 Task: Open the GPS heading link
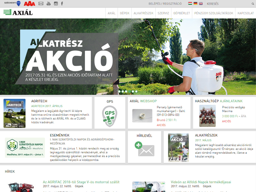pos(110,101)
